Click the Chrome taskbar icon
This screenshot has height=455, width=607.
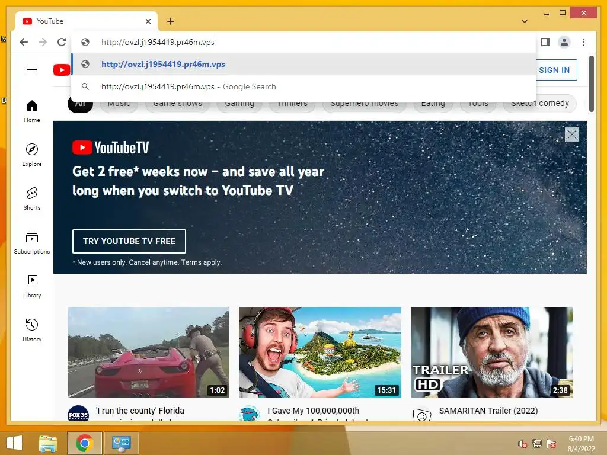(84, 443)
